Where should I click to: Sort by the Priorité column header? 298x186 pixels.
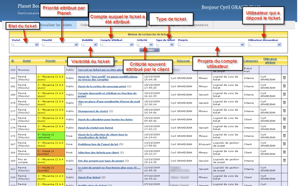(x=51, y=61)
